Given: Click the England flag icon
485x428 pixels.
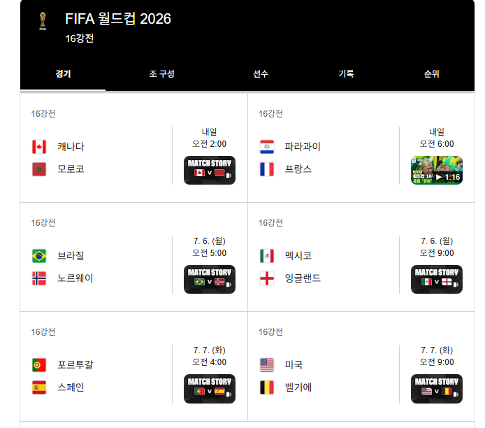Looking at the screenshot, I should pyautogui.click(x=267, y=278).
